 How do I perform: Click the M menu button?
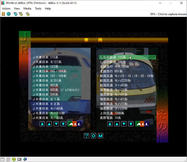(x=101, y=136)
